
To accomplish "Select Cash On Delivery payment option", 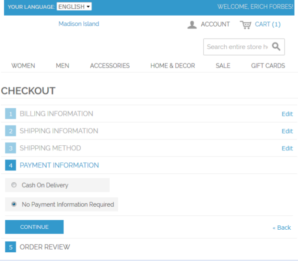I will tap(14, 185).
